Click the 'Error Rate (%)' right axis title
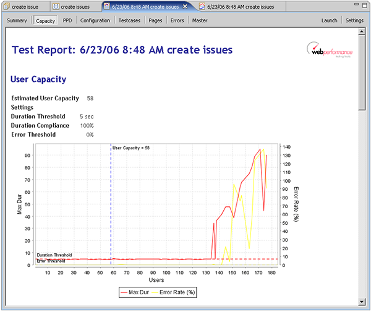 coord(296,204)
